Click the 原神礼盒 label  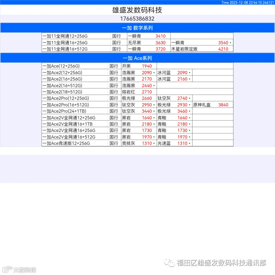click(x=202, y=105)
